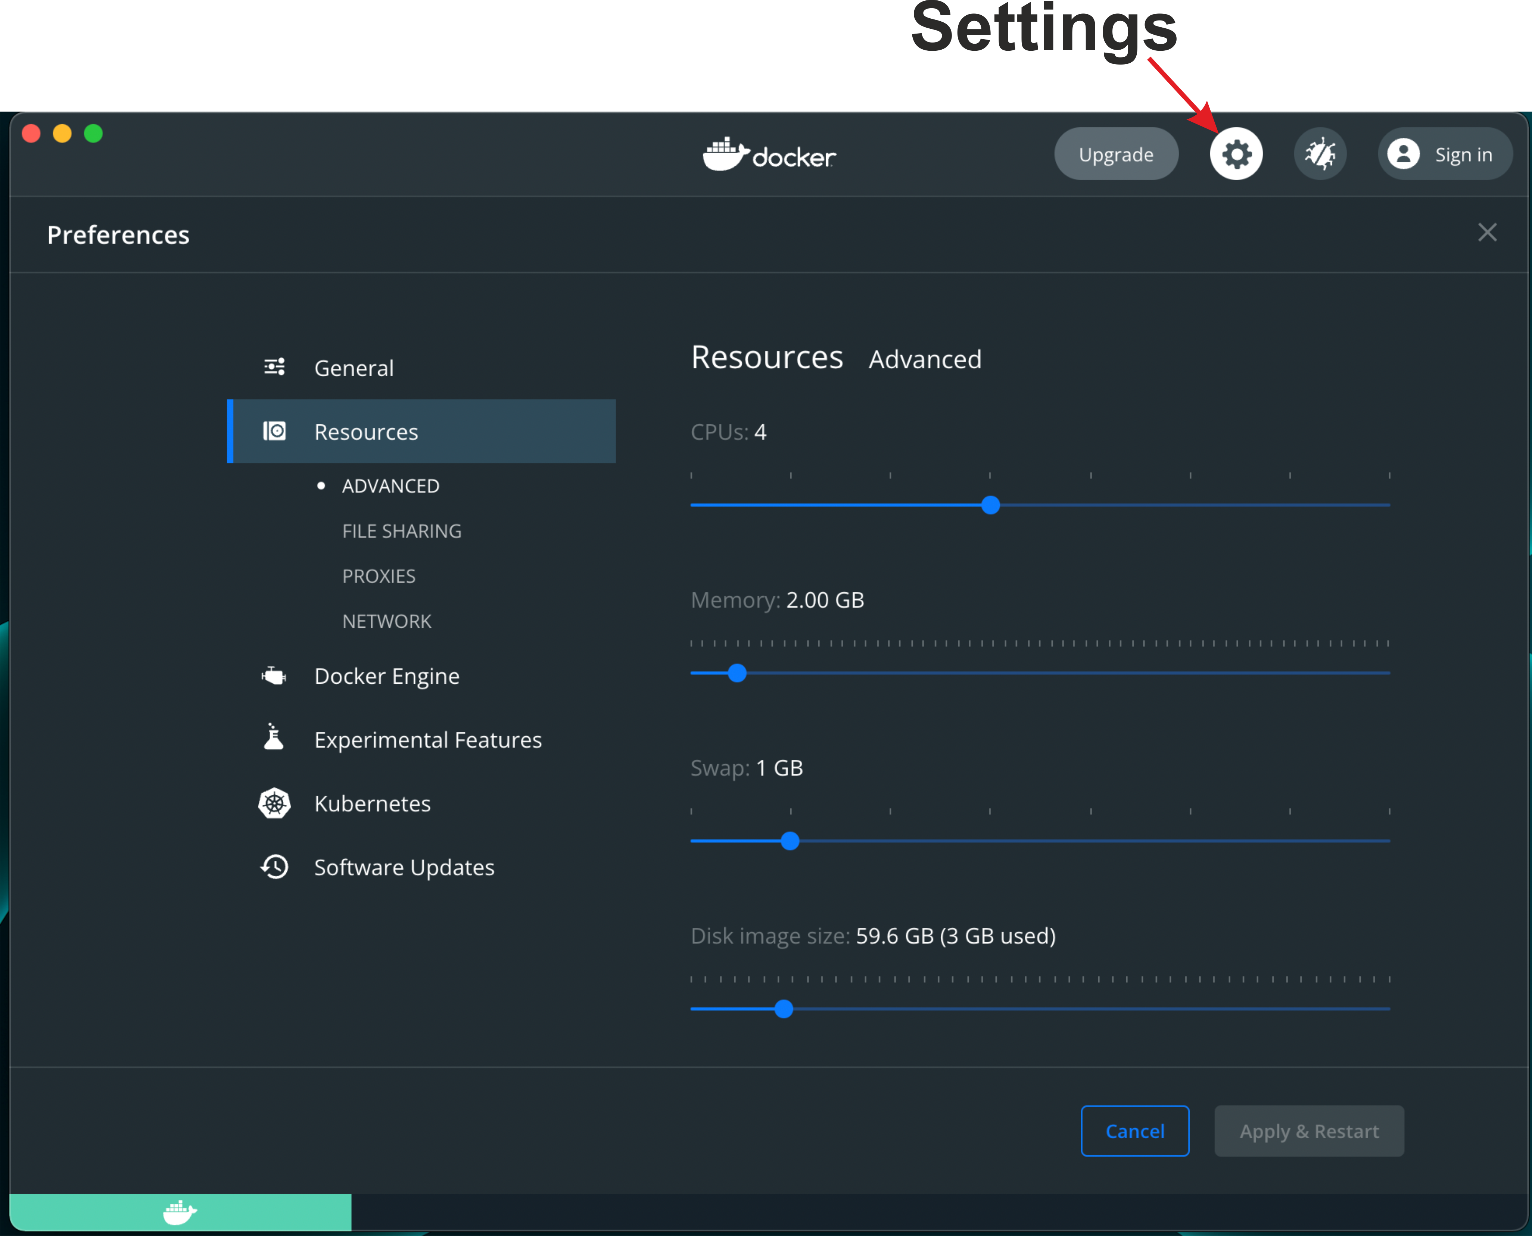This screenshot has height=1236, width=1532.
Task: Open the Kubernetes section
Action: [x=422, y=803]
